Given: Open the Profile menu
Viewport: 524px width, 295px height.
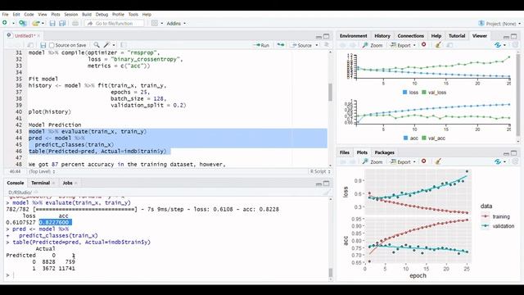Looking at the screenshot, I should click(x=118, y=15).
